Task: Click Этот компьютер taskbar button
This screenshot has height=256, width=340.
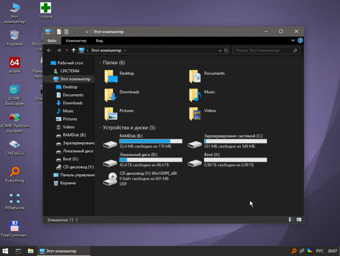Action: click(x=64, y=251)
